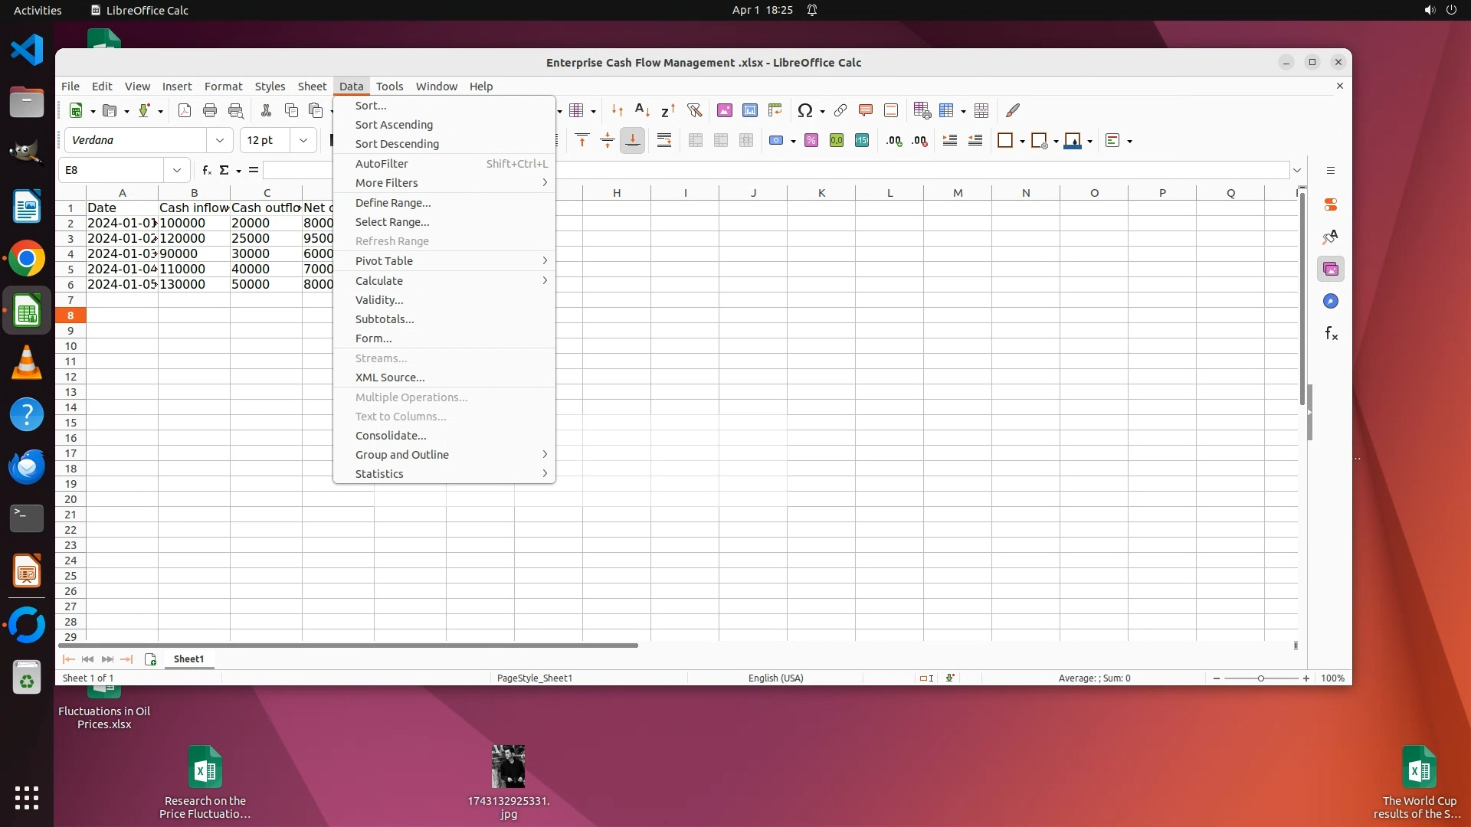1471x827 pixels.
Task: Toggle the Align Bottom button
Action: pyautogui.click(x=633, y=140)
